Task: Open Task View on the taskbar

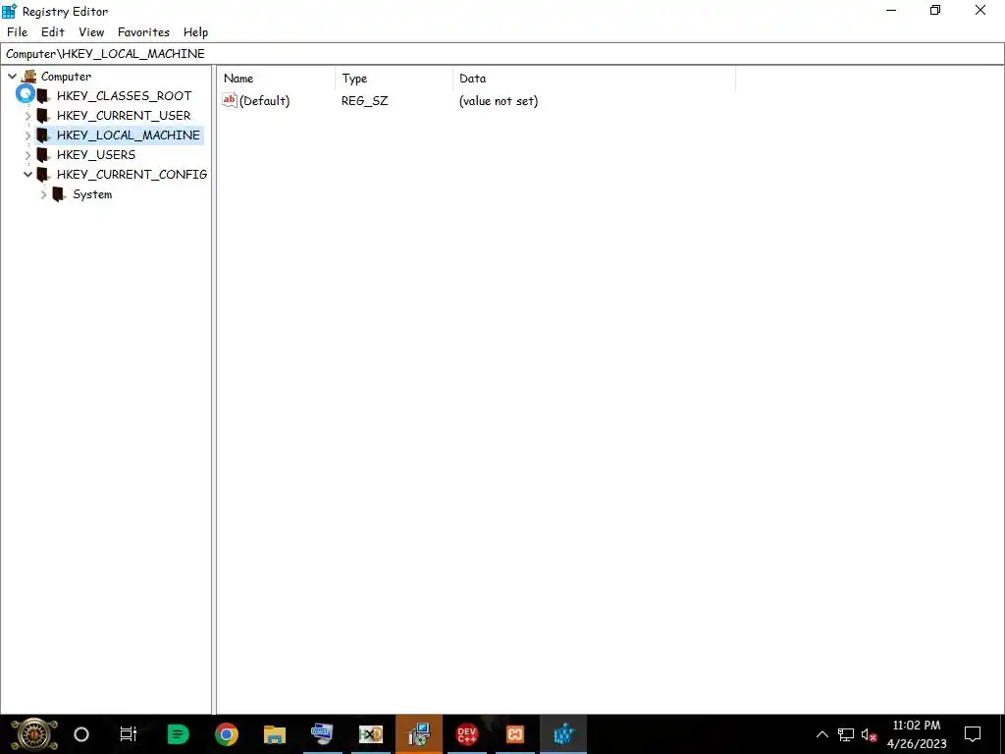Action: 129,734
